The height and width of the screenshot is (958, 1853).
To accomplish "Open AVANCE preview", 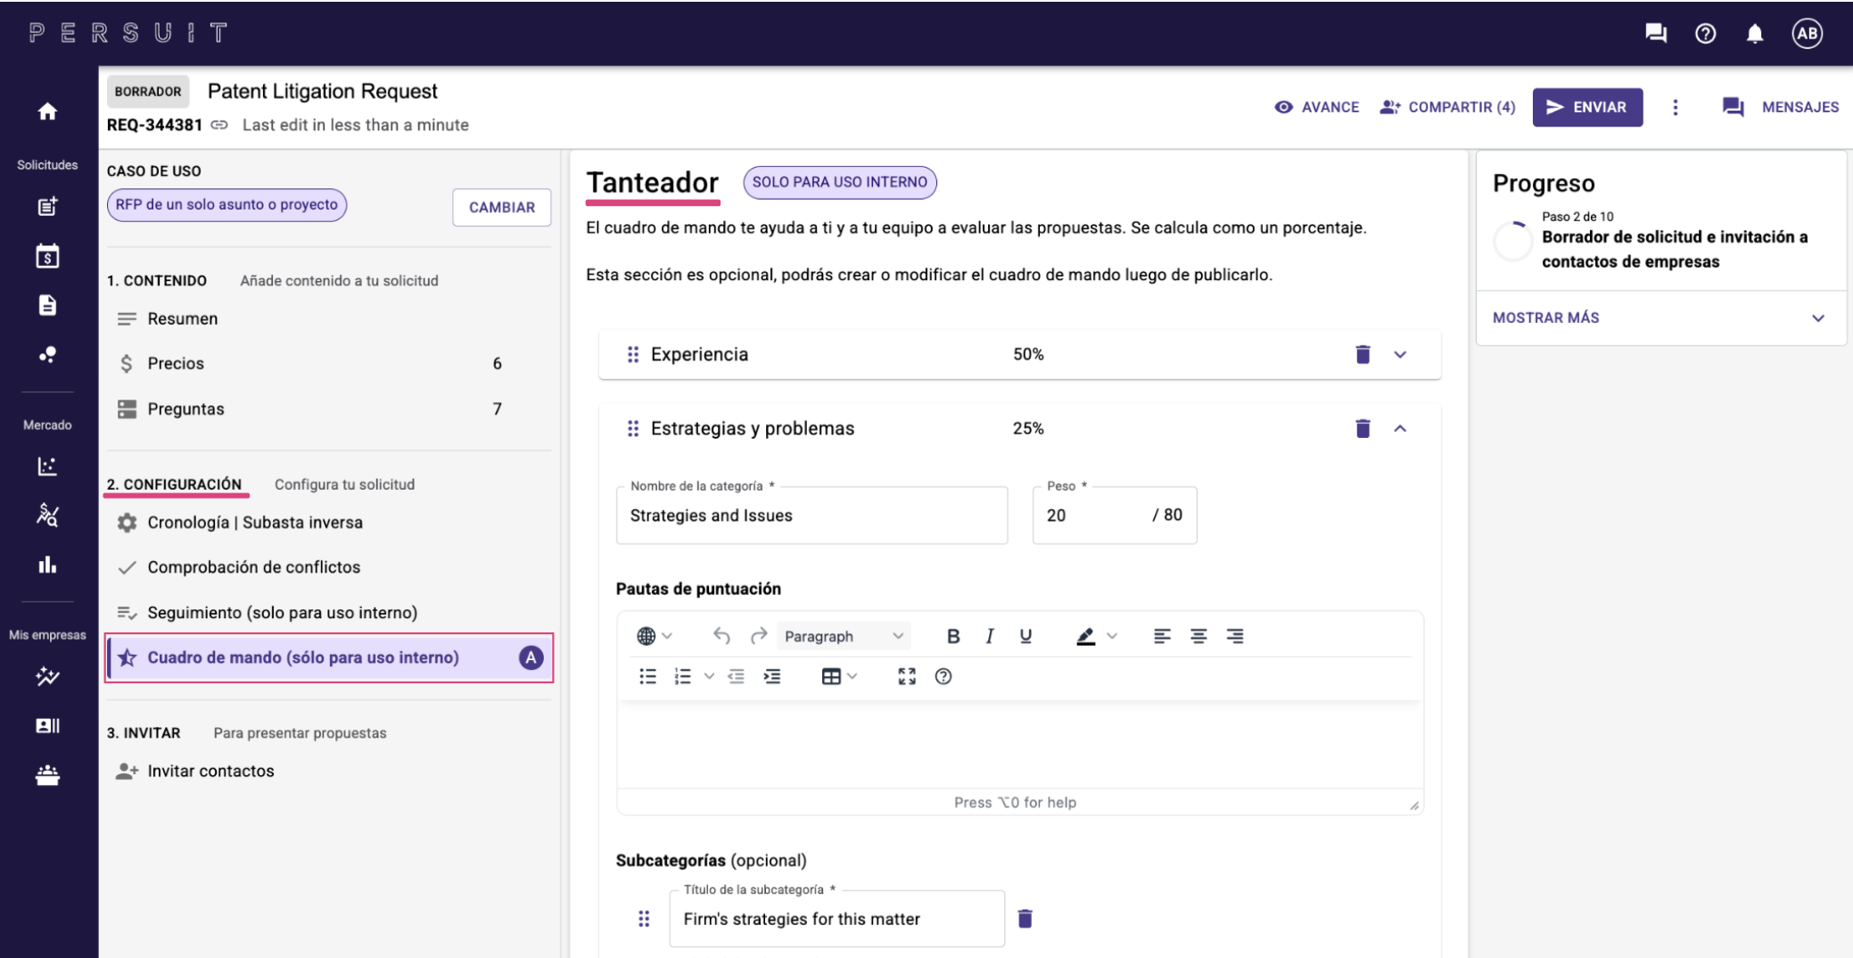I will [1316, 107].
